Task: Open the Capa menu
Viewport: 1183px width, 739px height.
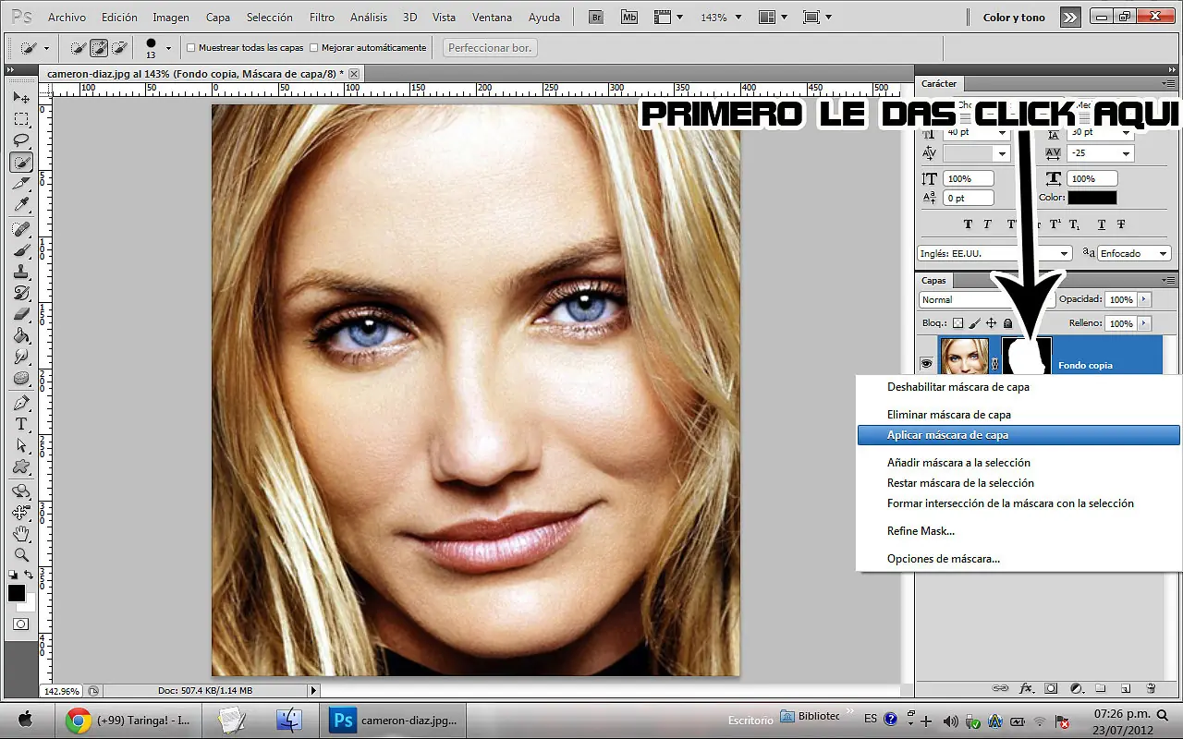Action: tap(218, 18)
